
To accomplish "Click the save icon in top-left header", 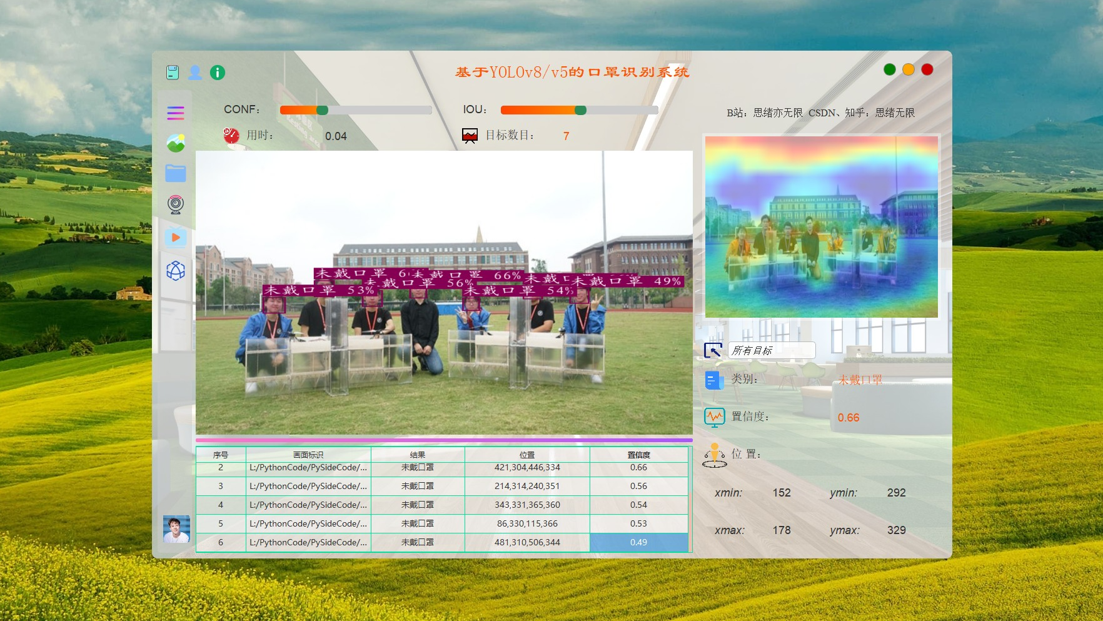I will point(173,73).
